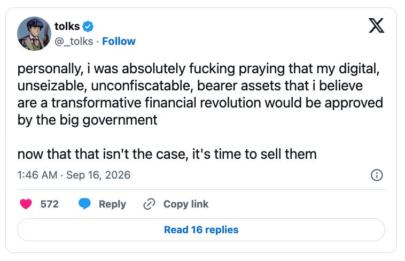Click the words 'by the big government'
The image size is (405, 261).
pyautogui.click(x=87, y=120)
